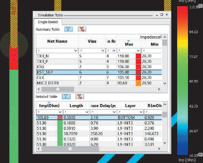Minimize the Simulation Table window
Image resolution: width=203 pixels, height=163 pixels.
click(157, 15)
